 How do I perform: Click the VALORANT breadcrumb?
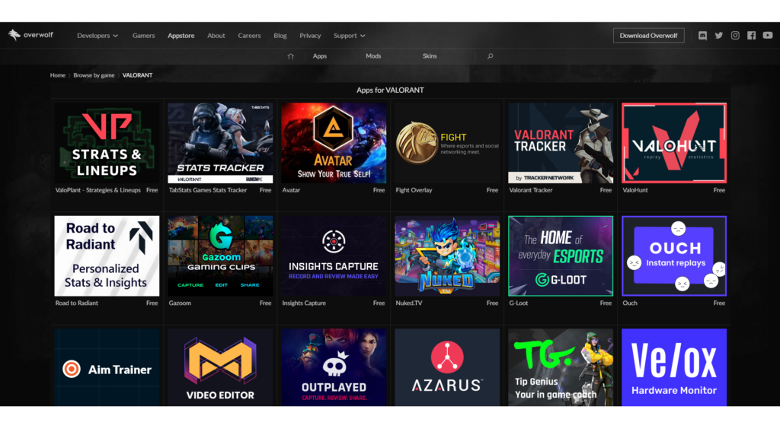[x=137, y=75]
